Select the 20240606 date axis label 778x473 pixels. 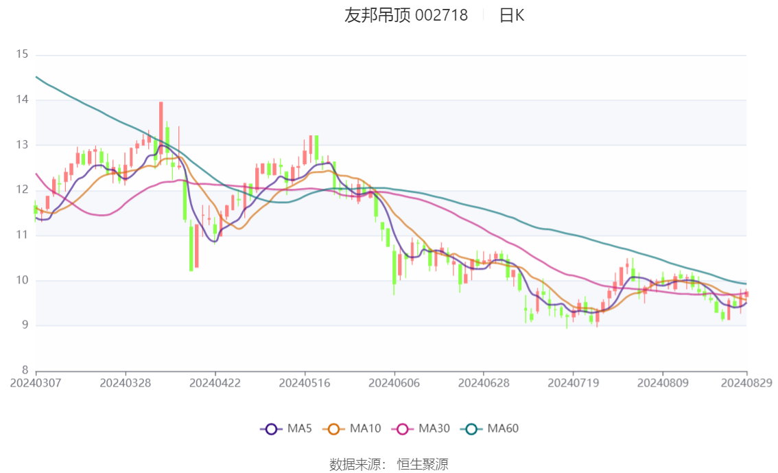(394, 383)
